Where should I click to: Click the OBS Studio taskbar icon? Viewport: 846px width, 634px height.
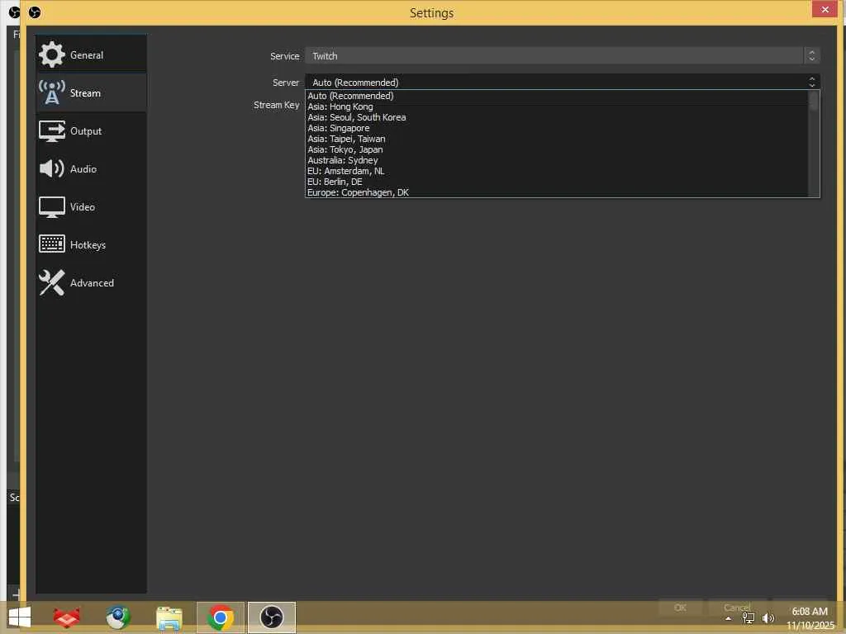(x=271, y=617)
